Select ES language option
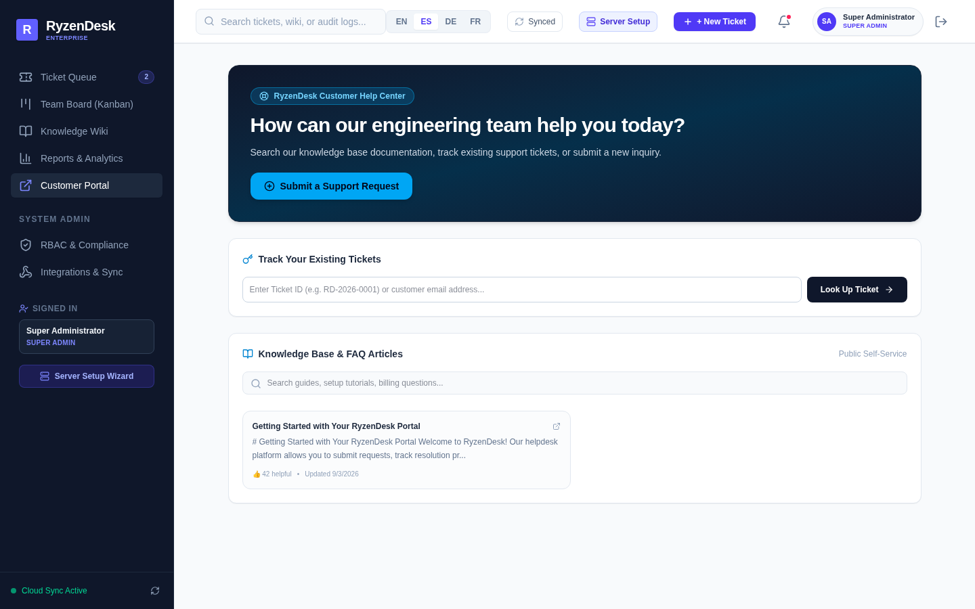Viewport: 975px width, 609px height. [426, 22]
